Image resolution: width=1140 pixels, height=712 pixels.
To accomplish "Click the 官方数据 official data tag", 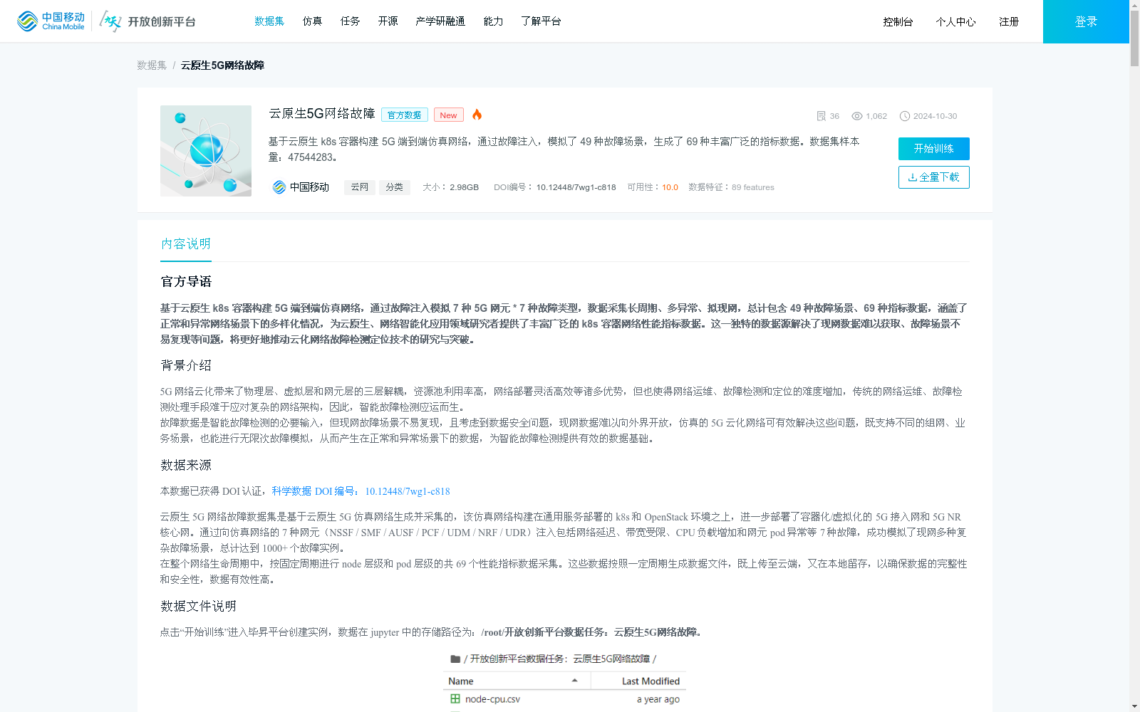I will 405,115.
